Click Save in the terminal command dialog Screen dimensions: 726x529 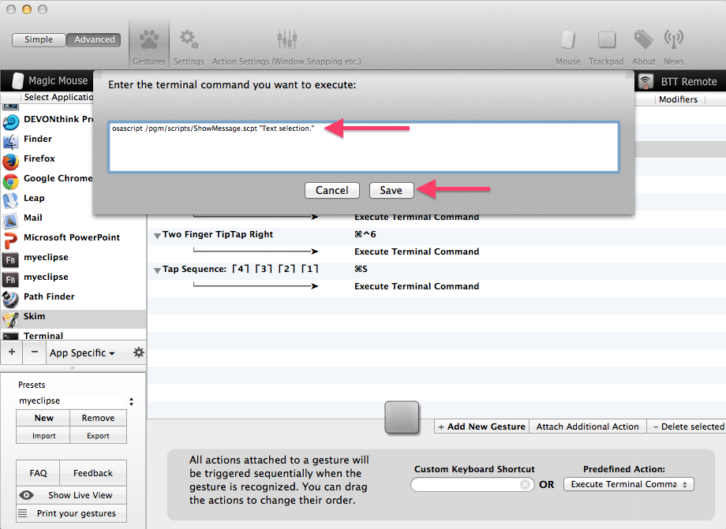tap(391, 190)
